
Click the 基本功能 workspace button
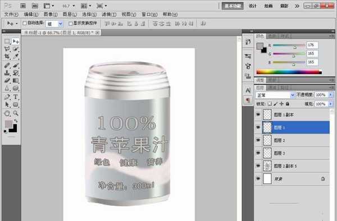click(233, 6)
